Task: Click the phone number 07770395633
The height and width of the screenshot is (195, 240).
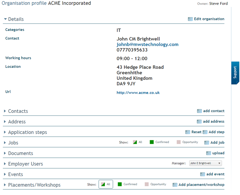Action: (132, 50)
